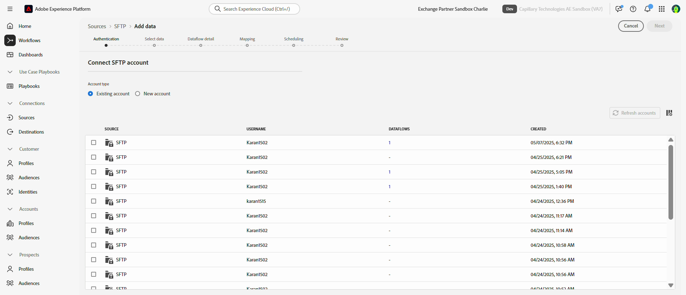Image resolution: width=686 pixels, height=295 pixels.
Task: Collapse the Connections section
Action: [x=10, y=103]
